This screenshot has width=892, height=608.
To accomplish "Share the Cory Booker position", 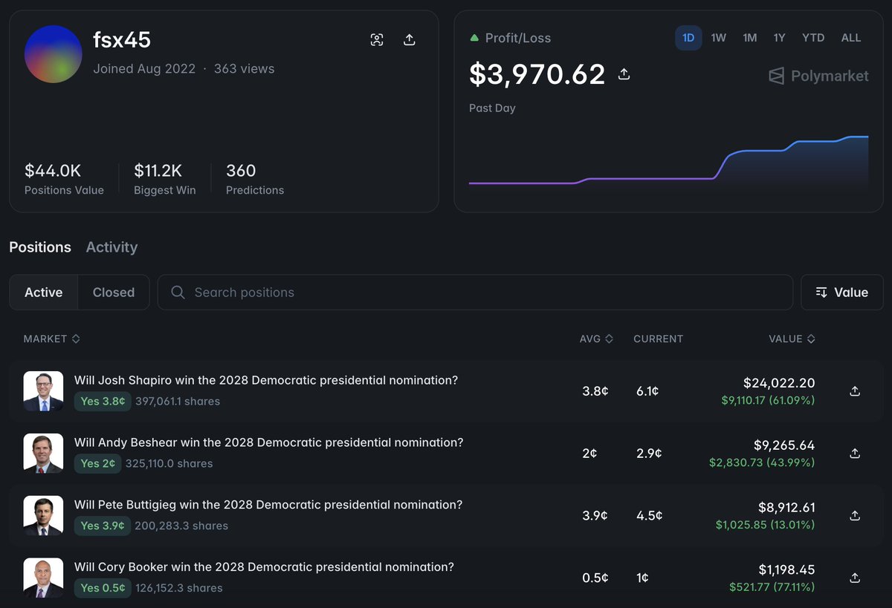I will tap(855, 578).
